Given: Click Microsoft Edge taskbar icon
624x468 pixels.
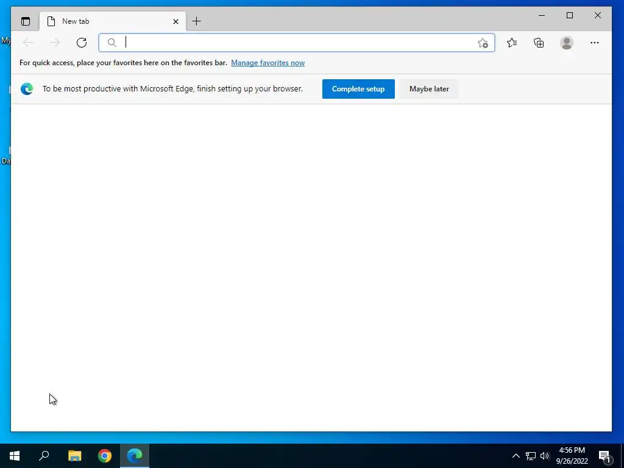Looking at the screenshot, I should [135, 456].
